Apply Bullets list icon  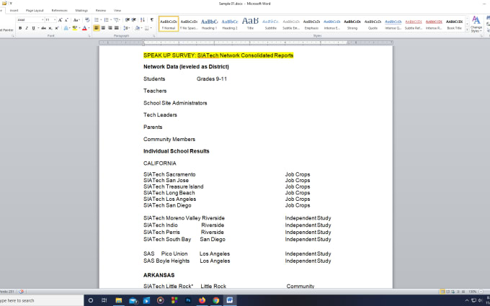97,20
